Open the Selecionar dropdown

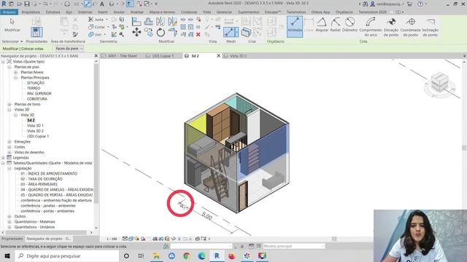coord(12,41)
